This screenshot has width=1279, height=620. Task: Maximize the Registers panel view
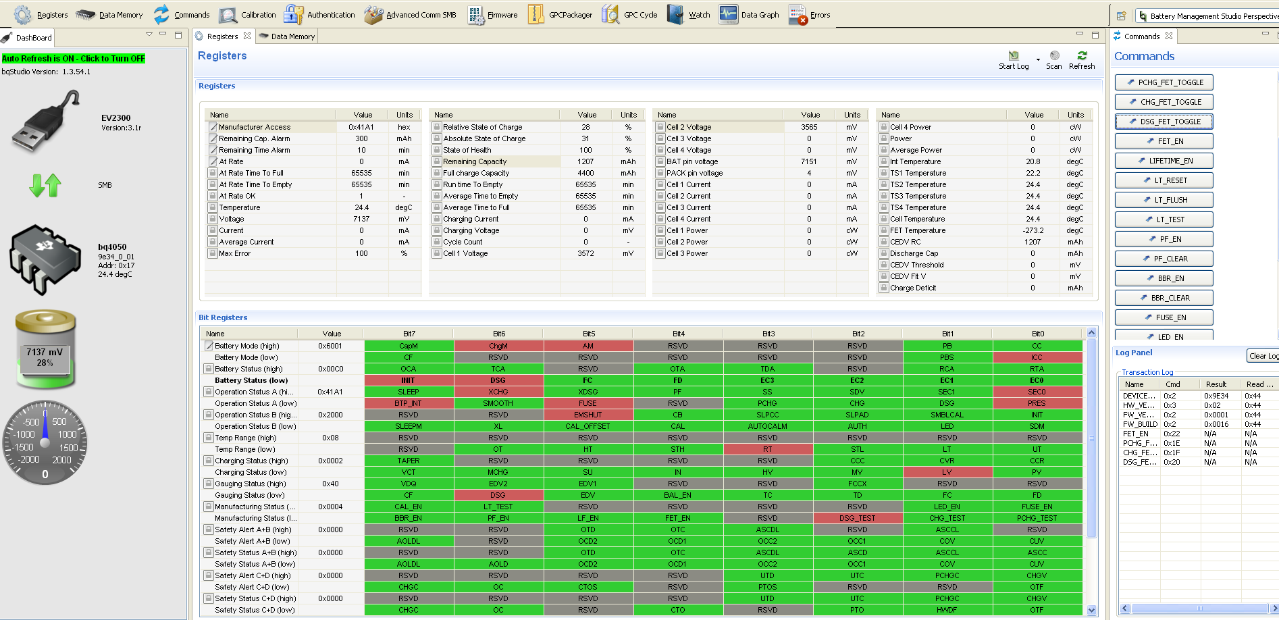pos(1095,34)
